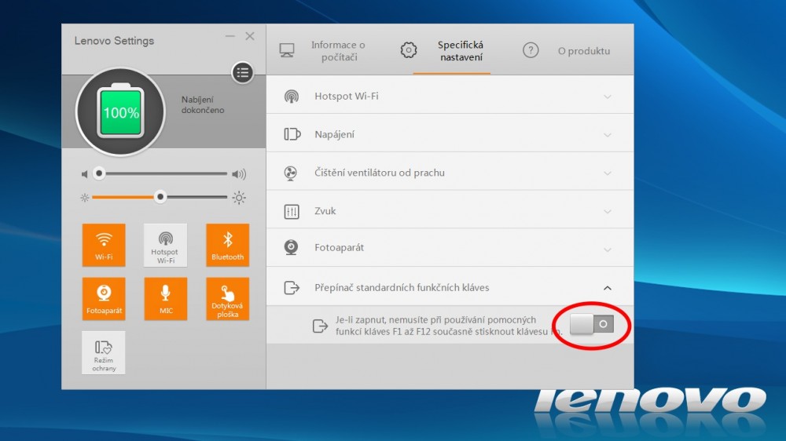
Task: Click the speaker mute icon by volume slider
Action: [85, 173]
